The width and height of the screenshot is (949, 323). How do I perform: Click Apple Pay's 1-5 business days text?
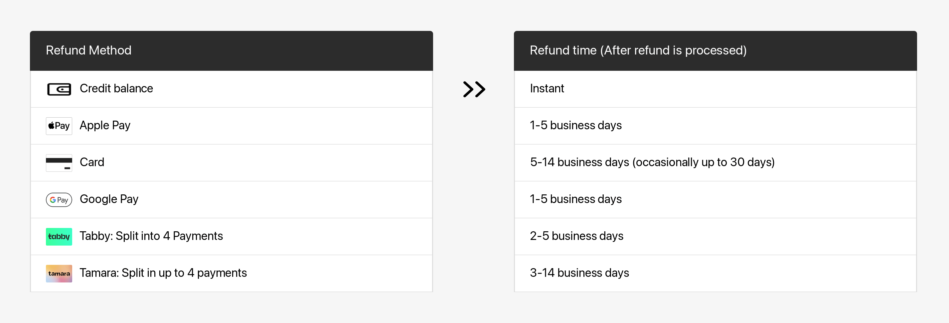pos(575,126)
